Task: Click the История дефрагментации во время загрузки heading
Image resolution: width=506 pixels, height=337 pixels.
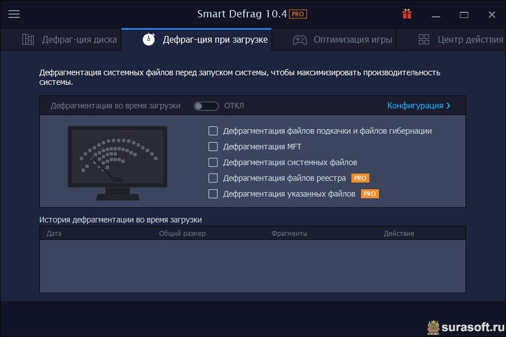Action: (x=120, y=220)
